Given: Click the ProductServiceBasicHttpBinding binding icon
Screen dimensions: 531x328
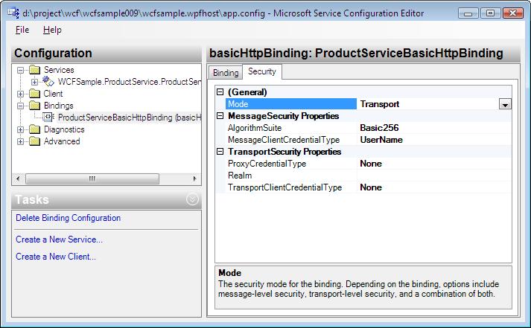Looking at the screenshot, I should coord(48,118).
